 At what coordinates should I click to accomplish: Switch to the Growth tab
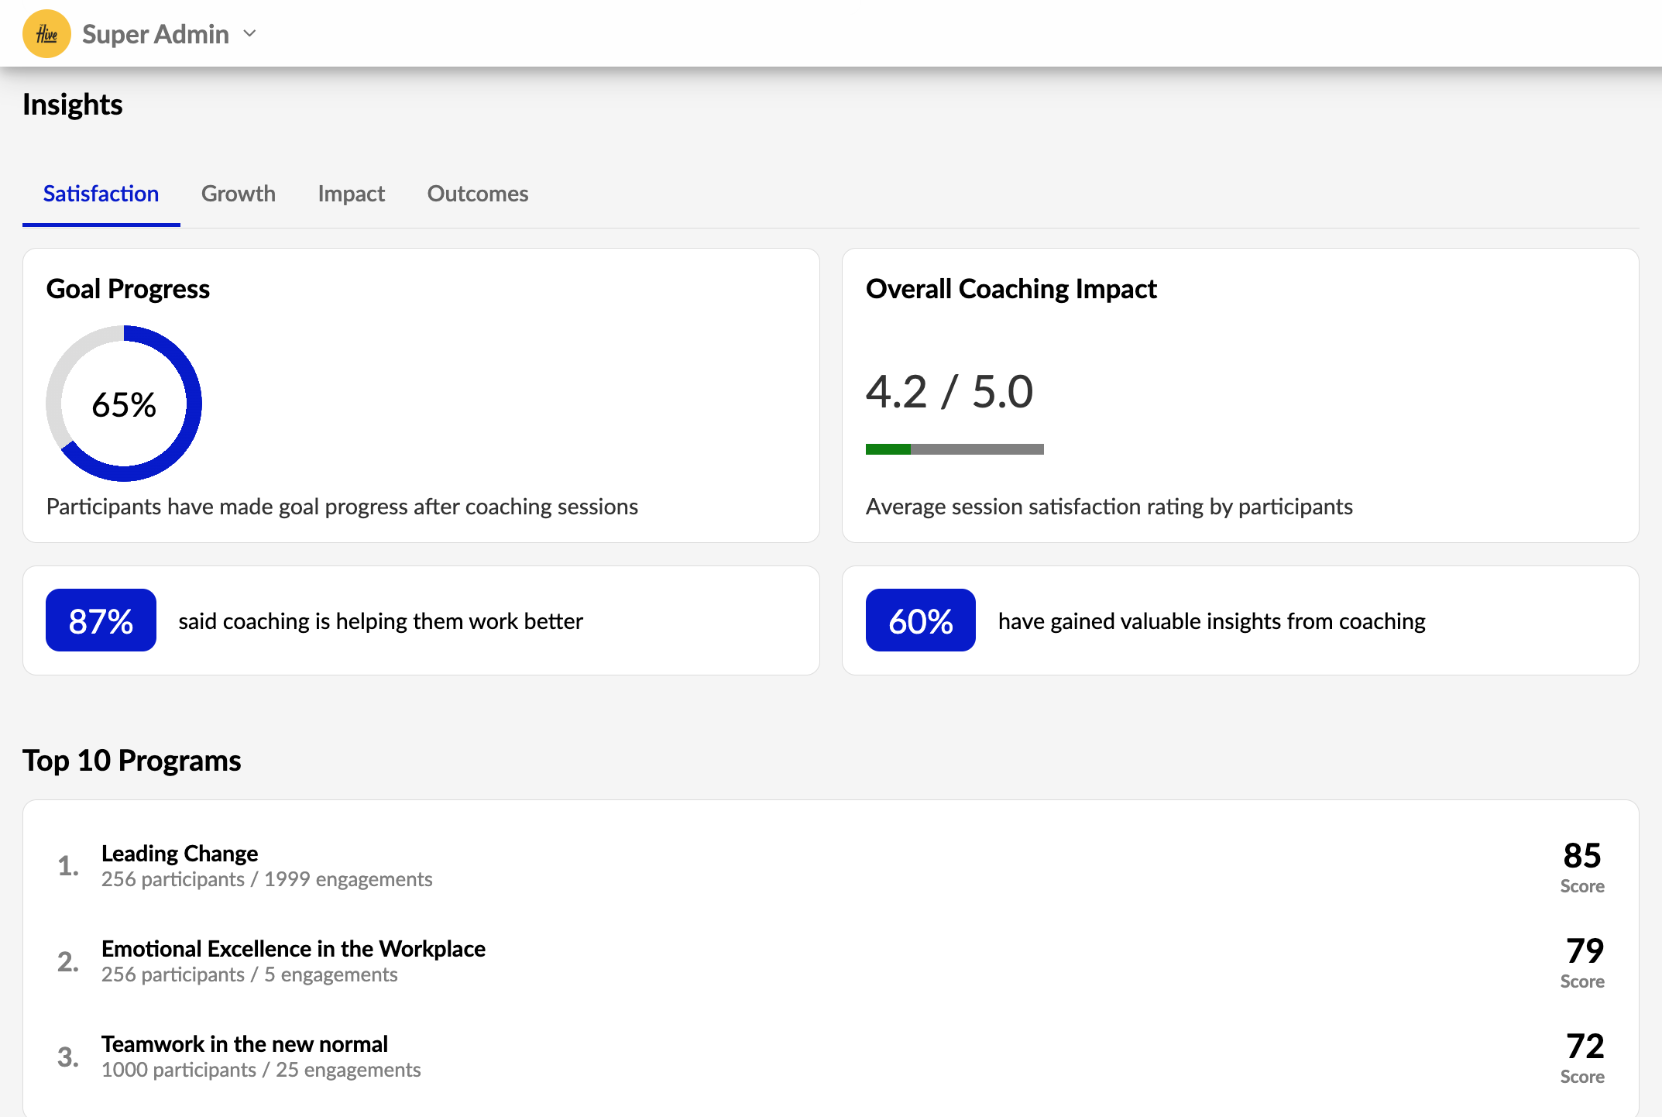pos(238,194)
